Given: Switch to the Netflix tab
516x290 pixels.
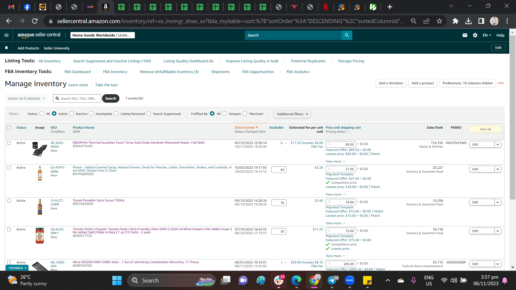Looking at the screenshot, I should click(326, 7).
